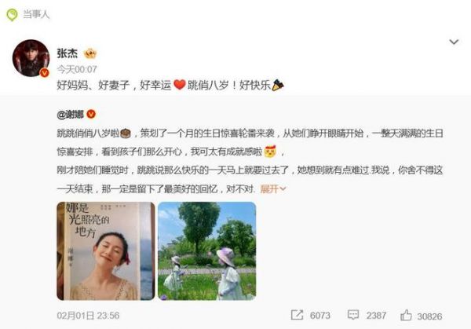Click the like count 30826
Viewport: 471px width, 329px height.
coord(429,316)
